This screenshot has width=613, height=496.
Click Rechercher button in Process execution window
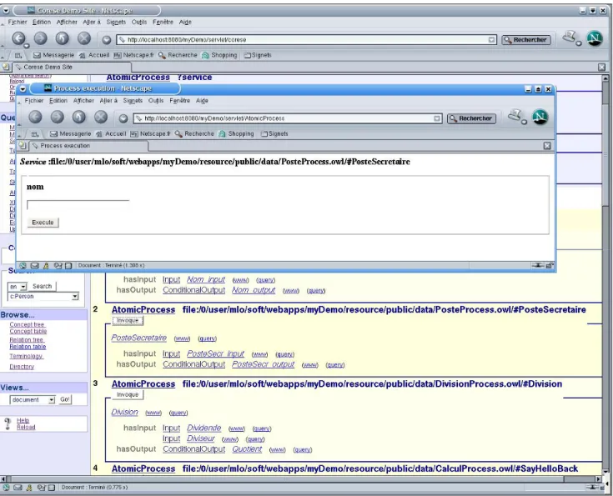point(471,118)
